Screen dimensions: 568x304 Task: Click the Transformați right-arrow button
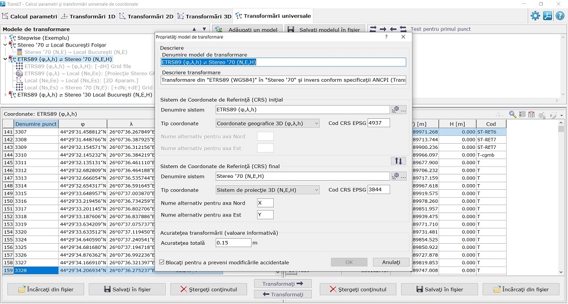[282, 284]
